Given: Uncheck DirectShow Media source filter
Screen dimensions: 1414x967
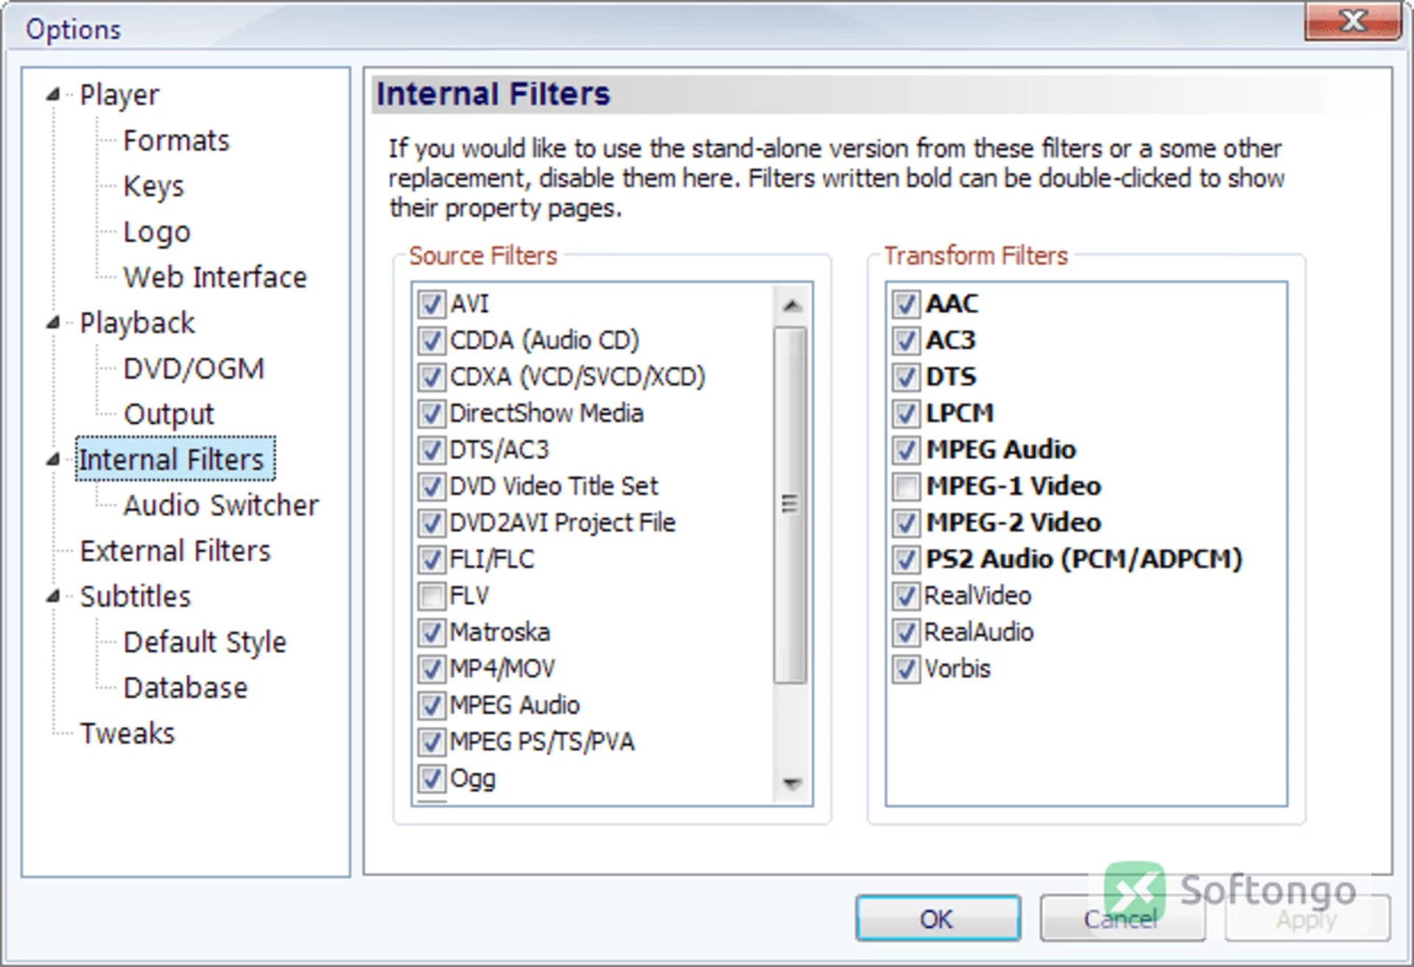Looking at the screenshot, I should point(432,414).
